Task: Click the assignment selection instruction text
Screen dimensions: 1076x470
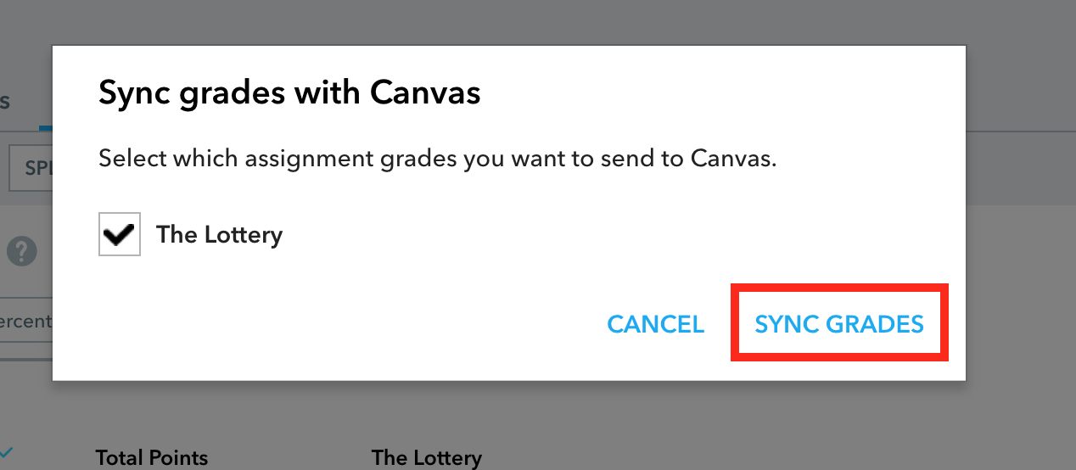Action: point(437,159)
